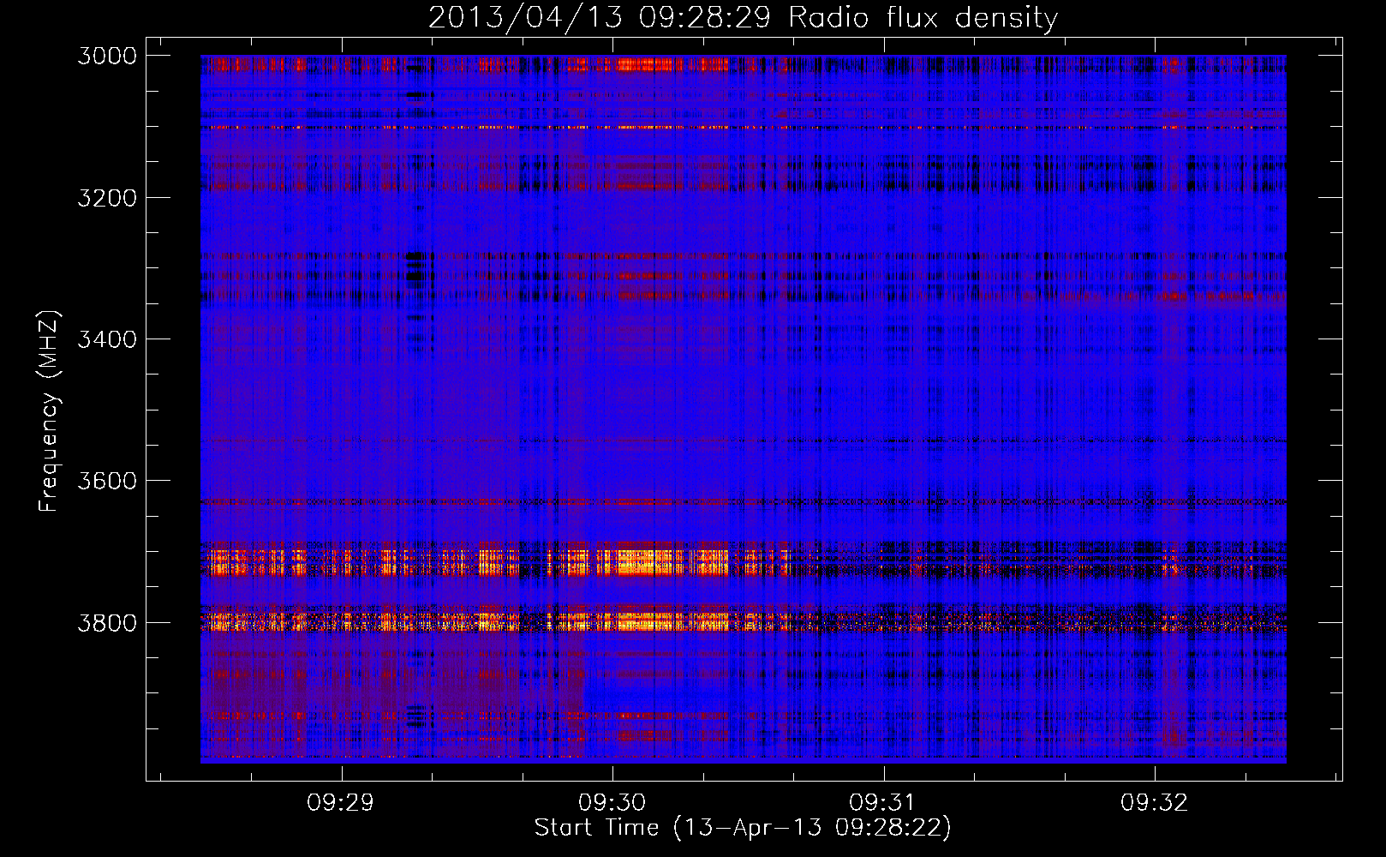The image size is (1386, 857).
Task: Click the "Frequency (MHZ)" axis label
Action: coord(49,411)
